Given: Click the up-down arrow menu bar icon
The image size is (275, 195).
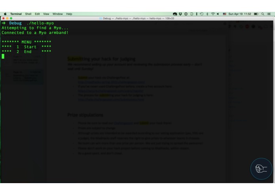Looking at the screenshot, I should pos(197,14).
